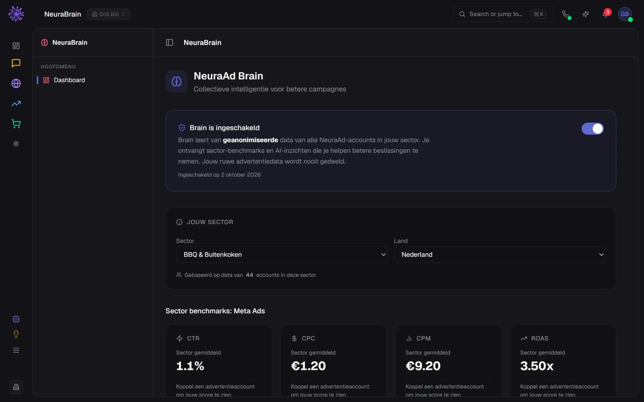Open the lightbulb ideas icon in left rail
The image size is (644, 402).
pos(16,334)
